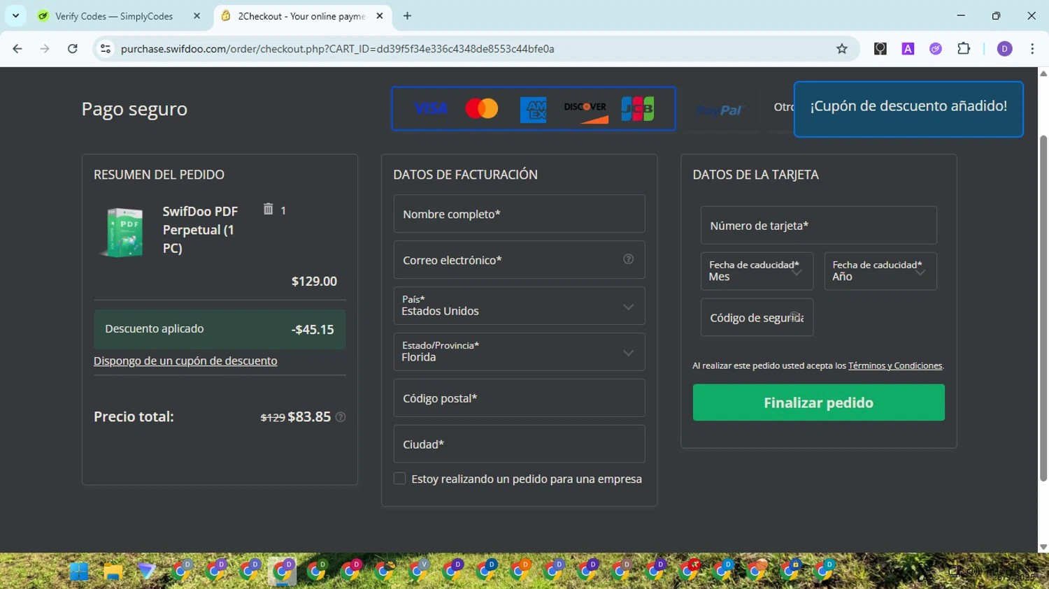Open the Windows Start menu
Viewport: 1049px width, 589px height.
[79, 572]
